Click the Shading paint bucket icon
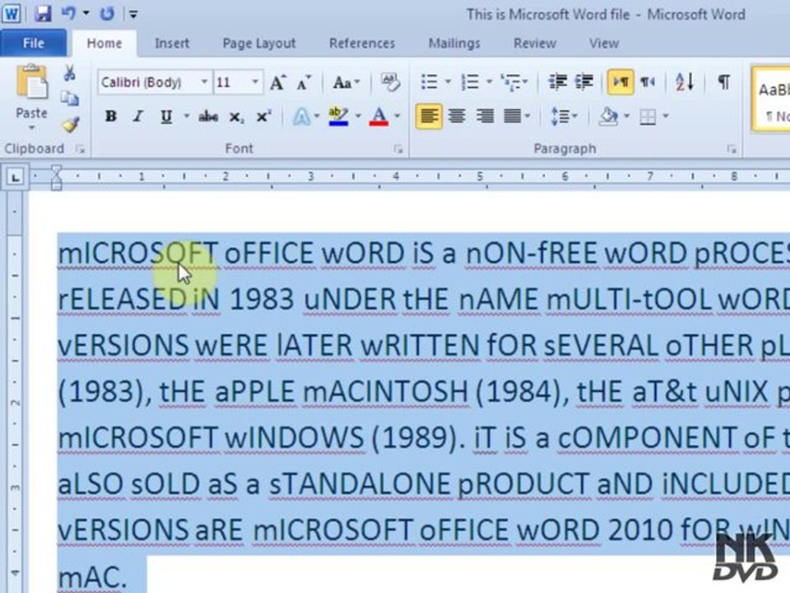This screenshot has height=593, width=790. point(608,116)
